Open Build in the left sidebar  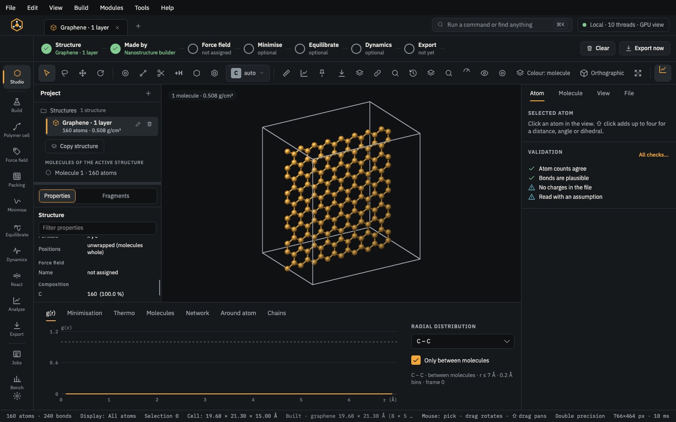(x=17, y=105)
